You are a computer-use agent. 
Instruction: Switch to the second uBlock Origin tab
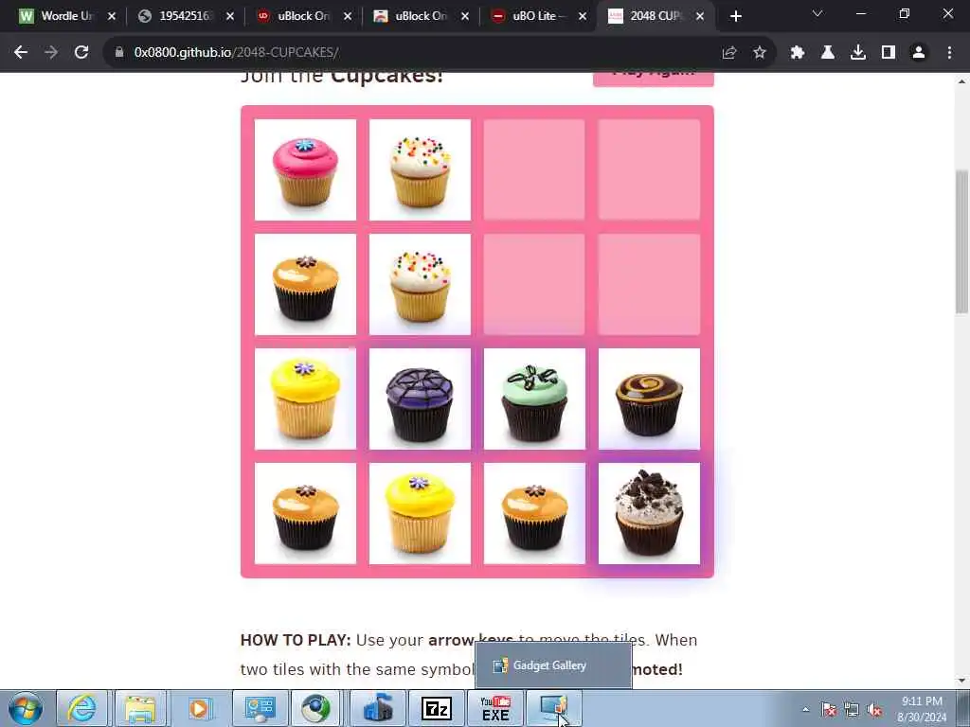(x=419, y=16)
